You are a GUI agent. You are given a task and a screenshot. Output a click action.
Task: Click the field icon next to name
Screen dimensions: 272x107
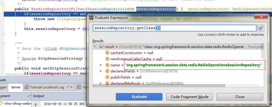tap(107, 65)
